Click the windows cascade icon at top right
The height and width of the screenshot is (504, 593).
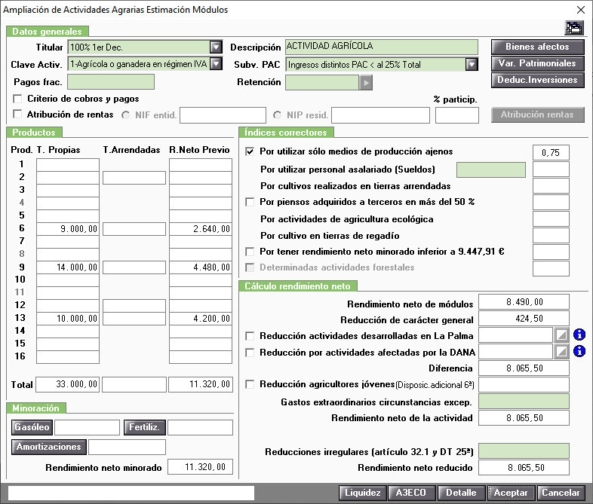tap(573, 28)
